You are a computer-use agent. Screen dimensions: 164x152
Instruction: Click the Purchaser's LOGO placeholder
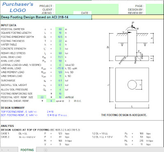pyautogui.click(x=18, y=7)
